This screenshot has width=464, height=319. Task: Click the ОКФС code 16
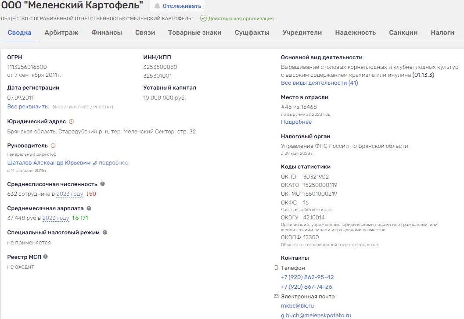point(306,203)
